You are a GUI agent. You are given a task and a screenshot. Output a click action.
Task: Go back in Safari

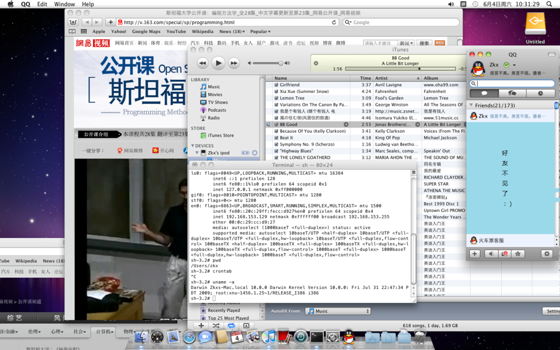tap(87, 22)
